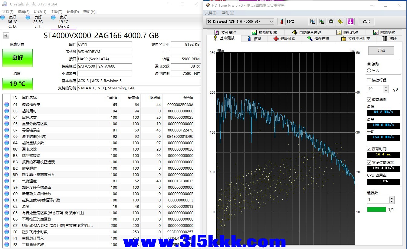Switch to the 文件基准 tab
Viewport: 407px width, 249px height.
[225, 32]
